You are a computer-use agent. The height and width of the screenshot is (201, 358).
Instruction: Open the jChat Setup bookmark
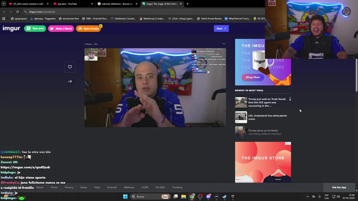click(x=181, y=19)
